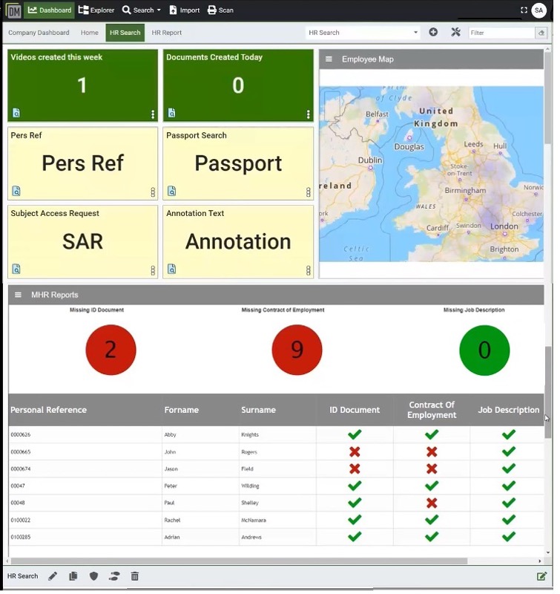Select the HR Search tab

click(x=125, y=33)
